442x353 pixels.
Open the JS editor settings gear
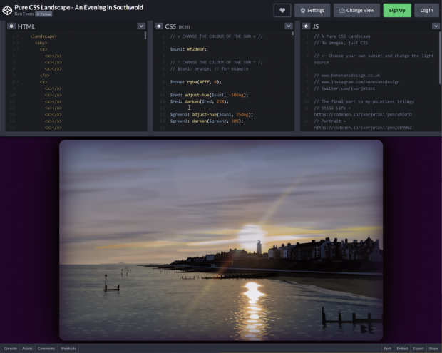coord(306,26)
